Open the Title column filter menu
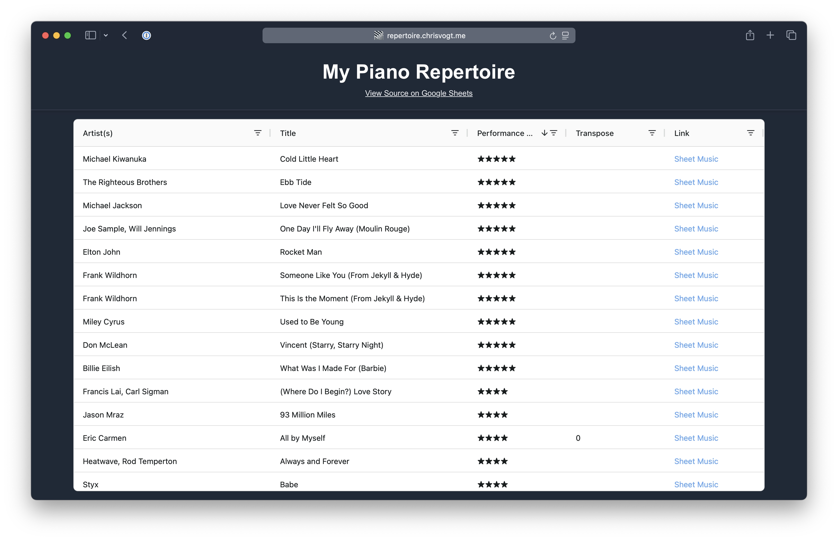Image resolution: width=838 pixels, height=541 pixels. click(455, 133)
